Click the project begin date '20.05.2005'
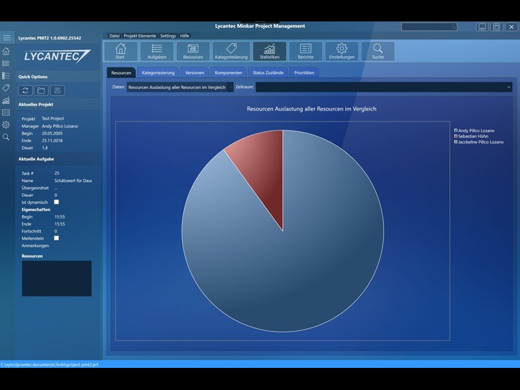The image size is (520, 390). coord(52,133)
